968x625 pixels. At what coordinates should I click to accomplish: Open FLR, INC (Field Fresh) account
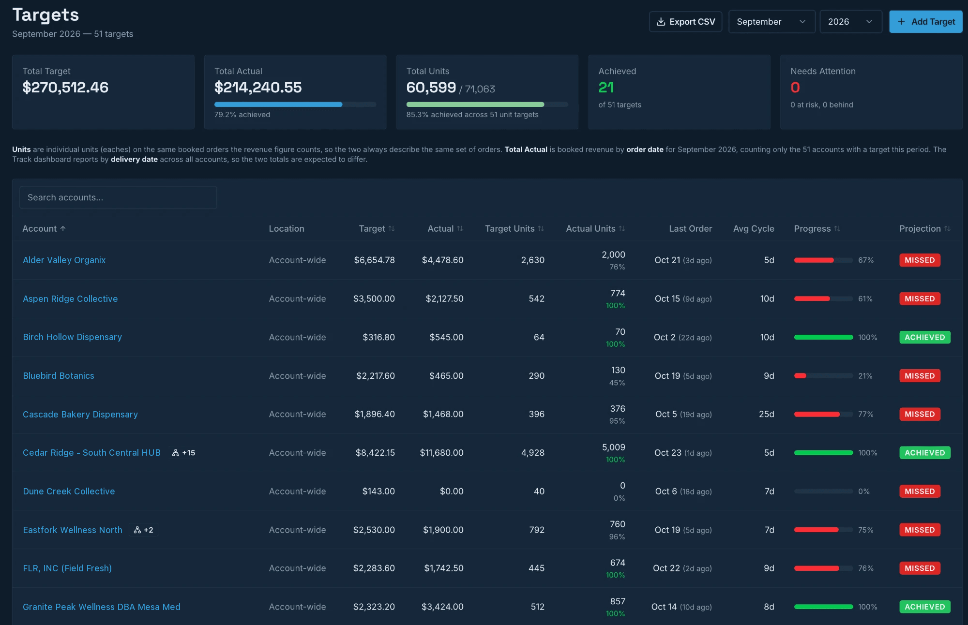click(67, 568)
